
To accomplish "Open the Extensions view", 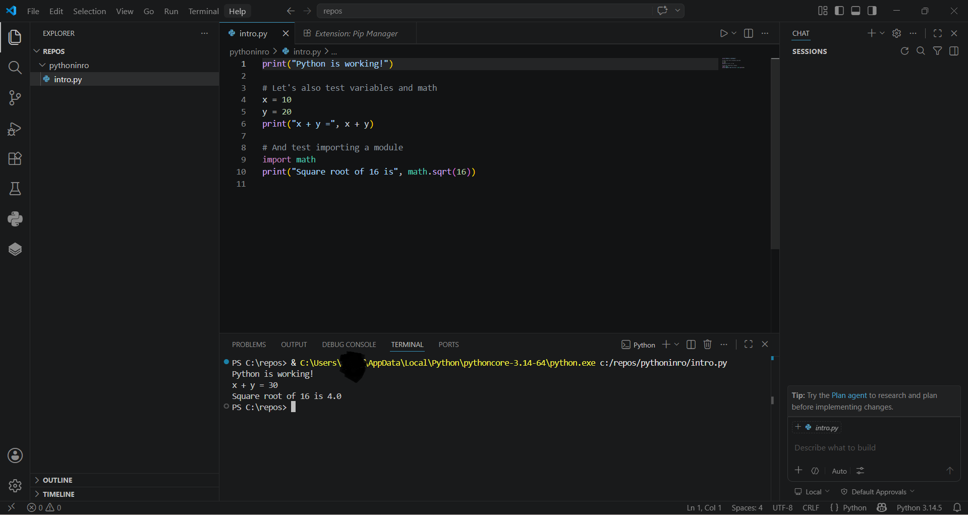I will (15, 158).
